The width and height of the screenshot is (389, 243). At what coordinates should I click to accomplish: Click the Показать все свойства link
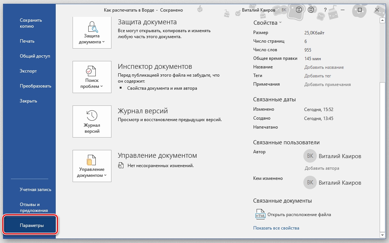(276, 228)
